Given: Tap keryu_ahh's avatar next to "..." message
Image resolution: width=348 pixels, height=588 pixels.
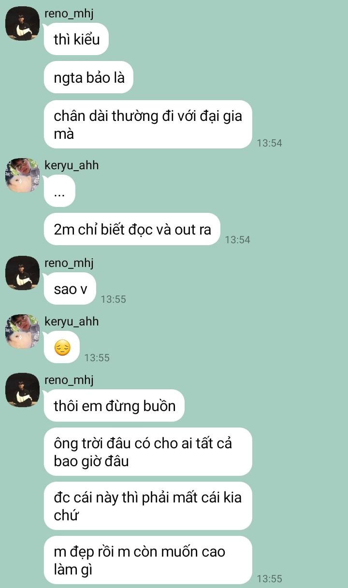Looking at the screenshot, I should (22, 175).
